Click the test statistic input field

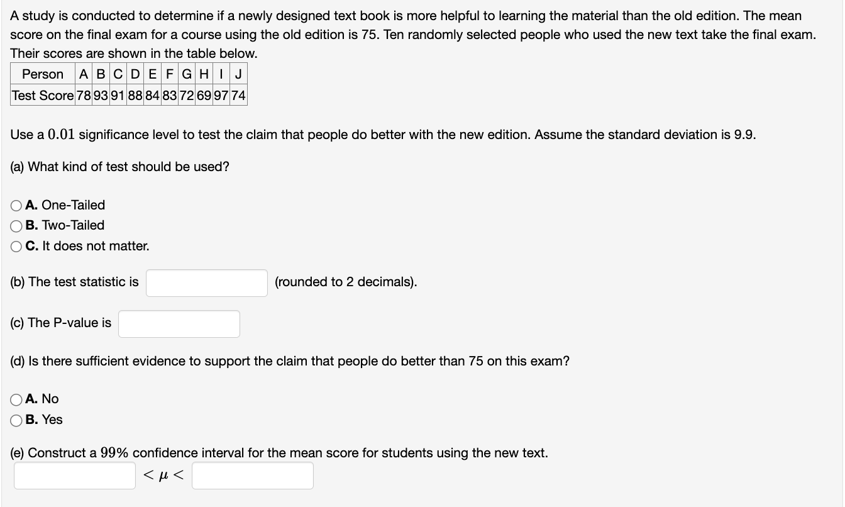coord(206,282)
